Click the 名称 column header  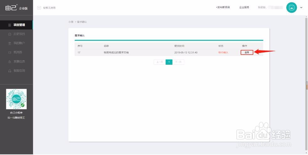pyautogui.click(x=106, y=46)
